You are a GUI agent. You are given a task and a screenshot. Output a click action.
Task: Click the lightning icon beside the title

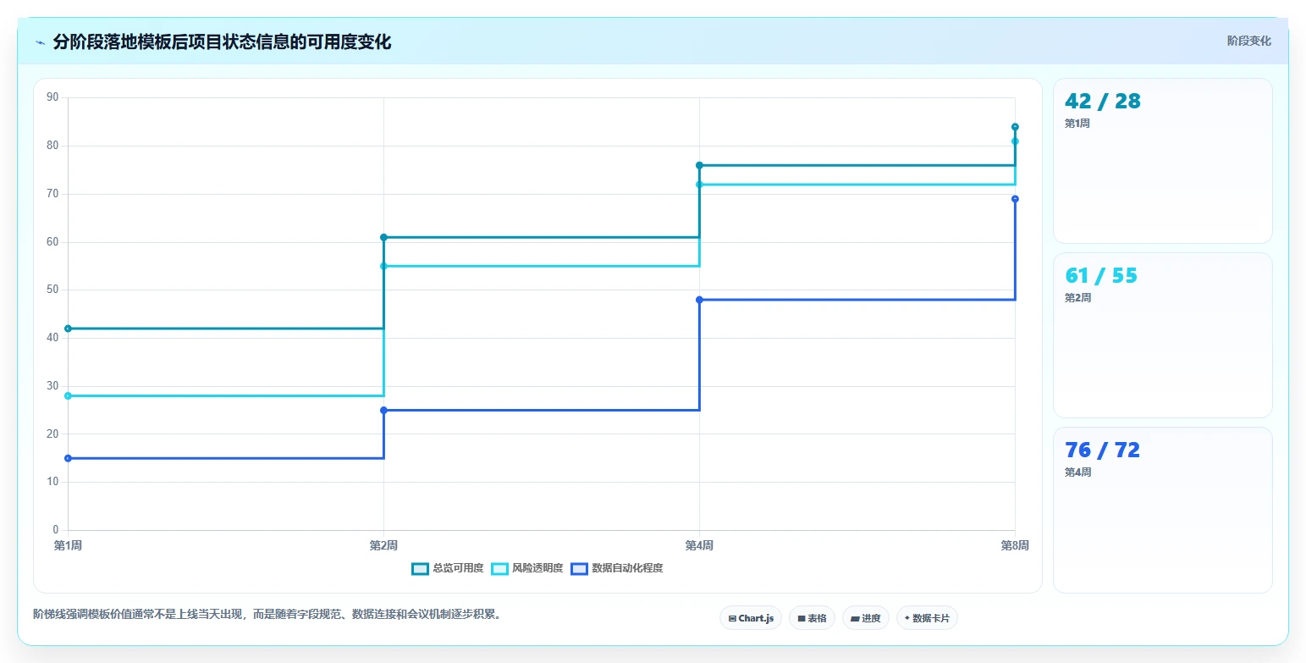40,42
